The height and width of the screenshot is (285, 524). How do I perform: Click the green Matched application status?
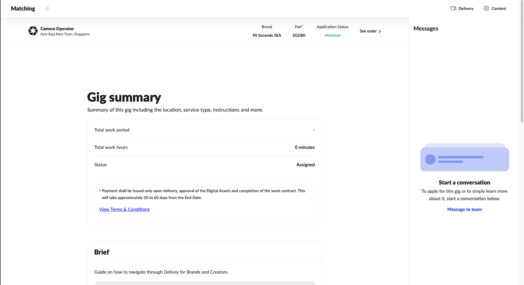click(x=332, y=35)
